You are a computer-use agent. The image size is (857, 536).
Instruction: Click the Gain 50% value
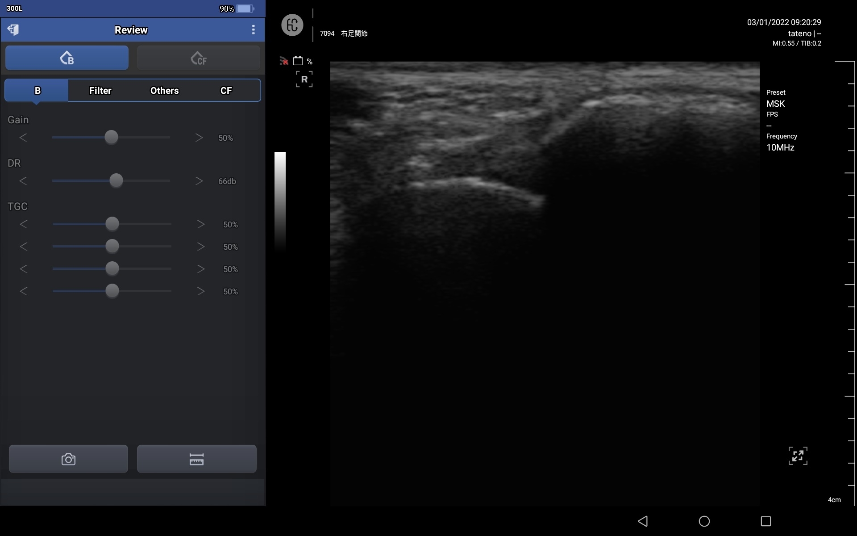[x=225, y=138]
